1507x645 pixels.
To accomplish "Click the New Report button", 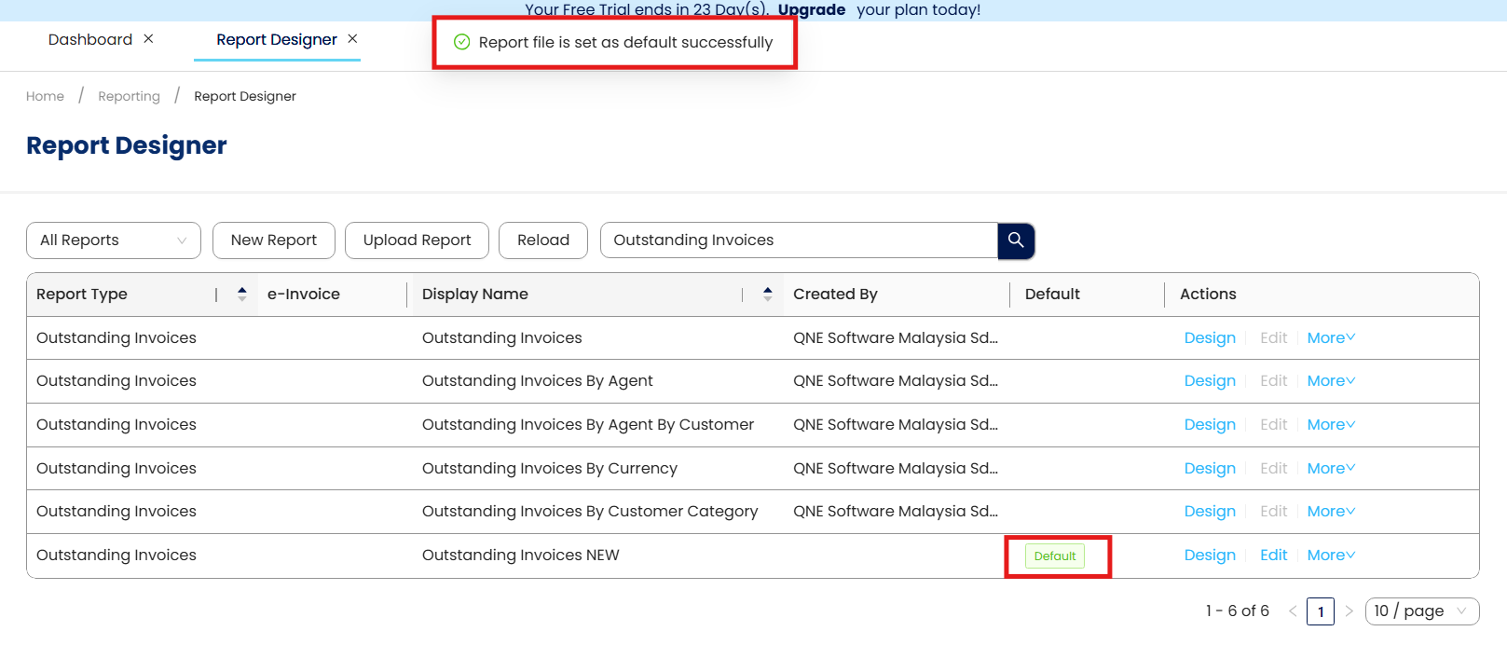I will click(x=274, y=240).
